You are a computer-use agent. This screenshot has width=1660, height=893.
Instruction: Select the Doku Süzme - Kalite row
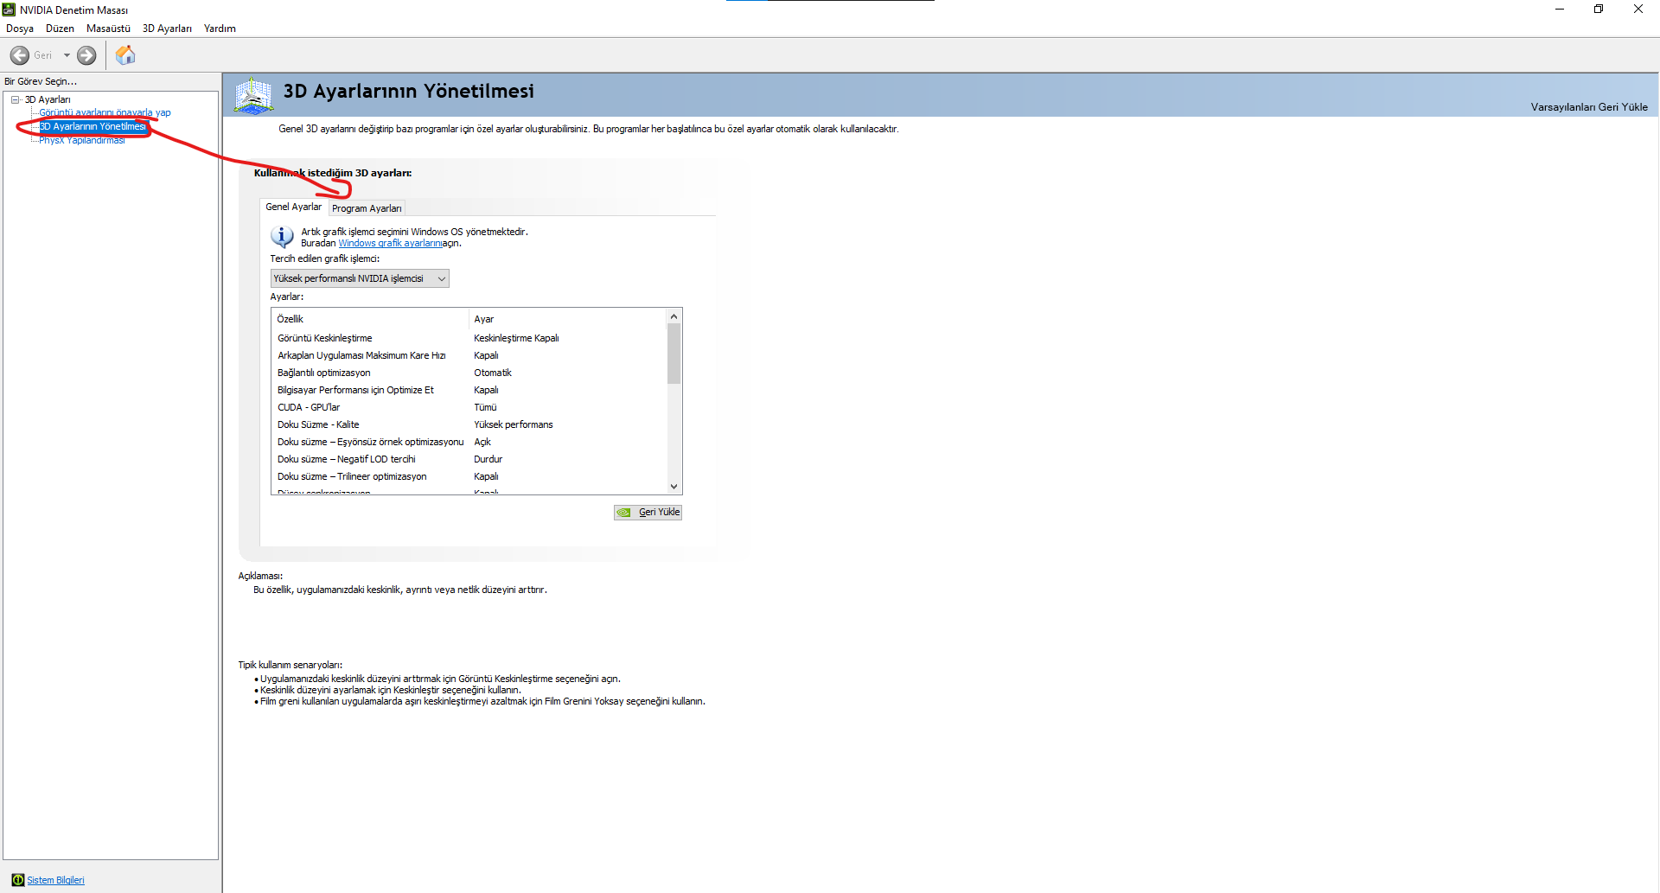tap(469, 424)
